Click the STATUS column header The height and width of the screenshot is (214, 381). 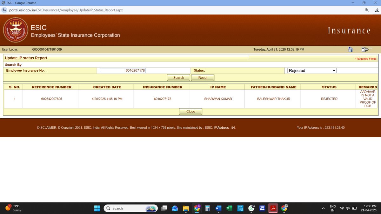pyautogui.click(x=329, y=87)
